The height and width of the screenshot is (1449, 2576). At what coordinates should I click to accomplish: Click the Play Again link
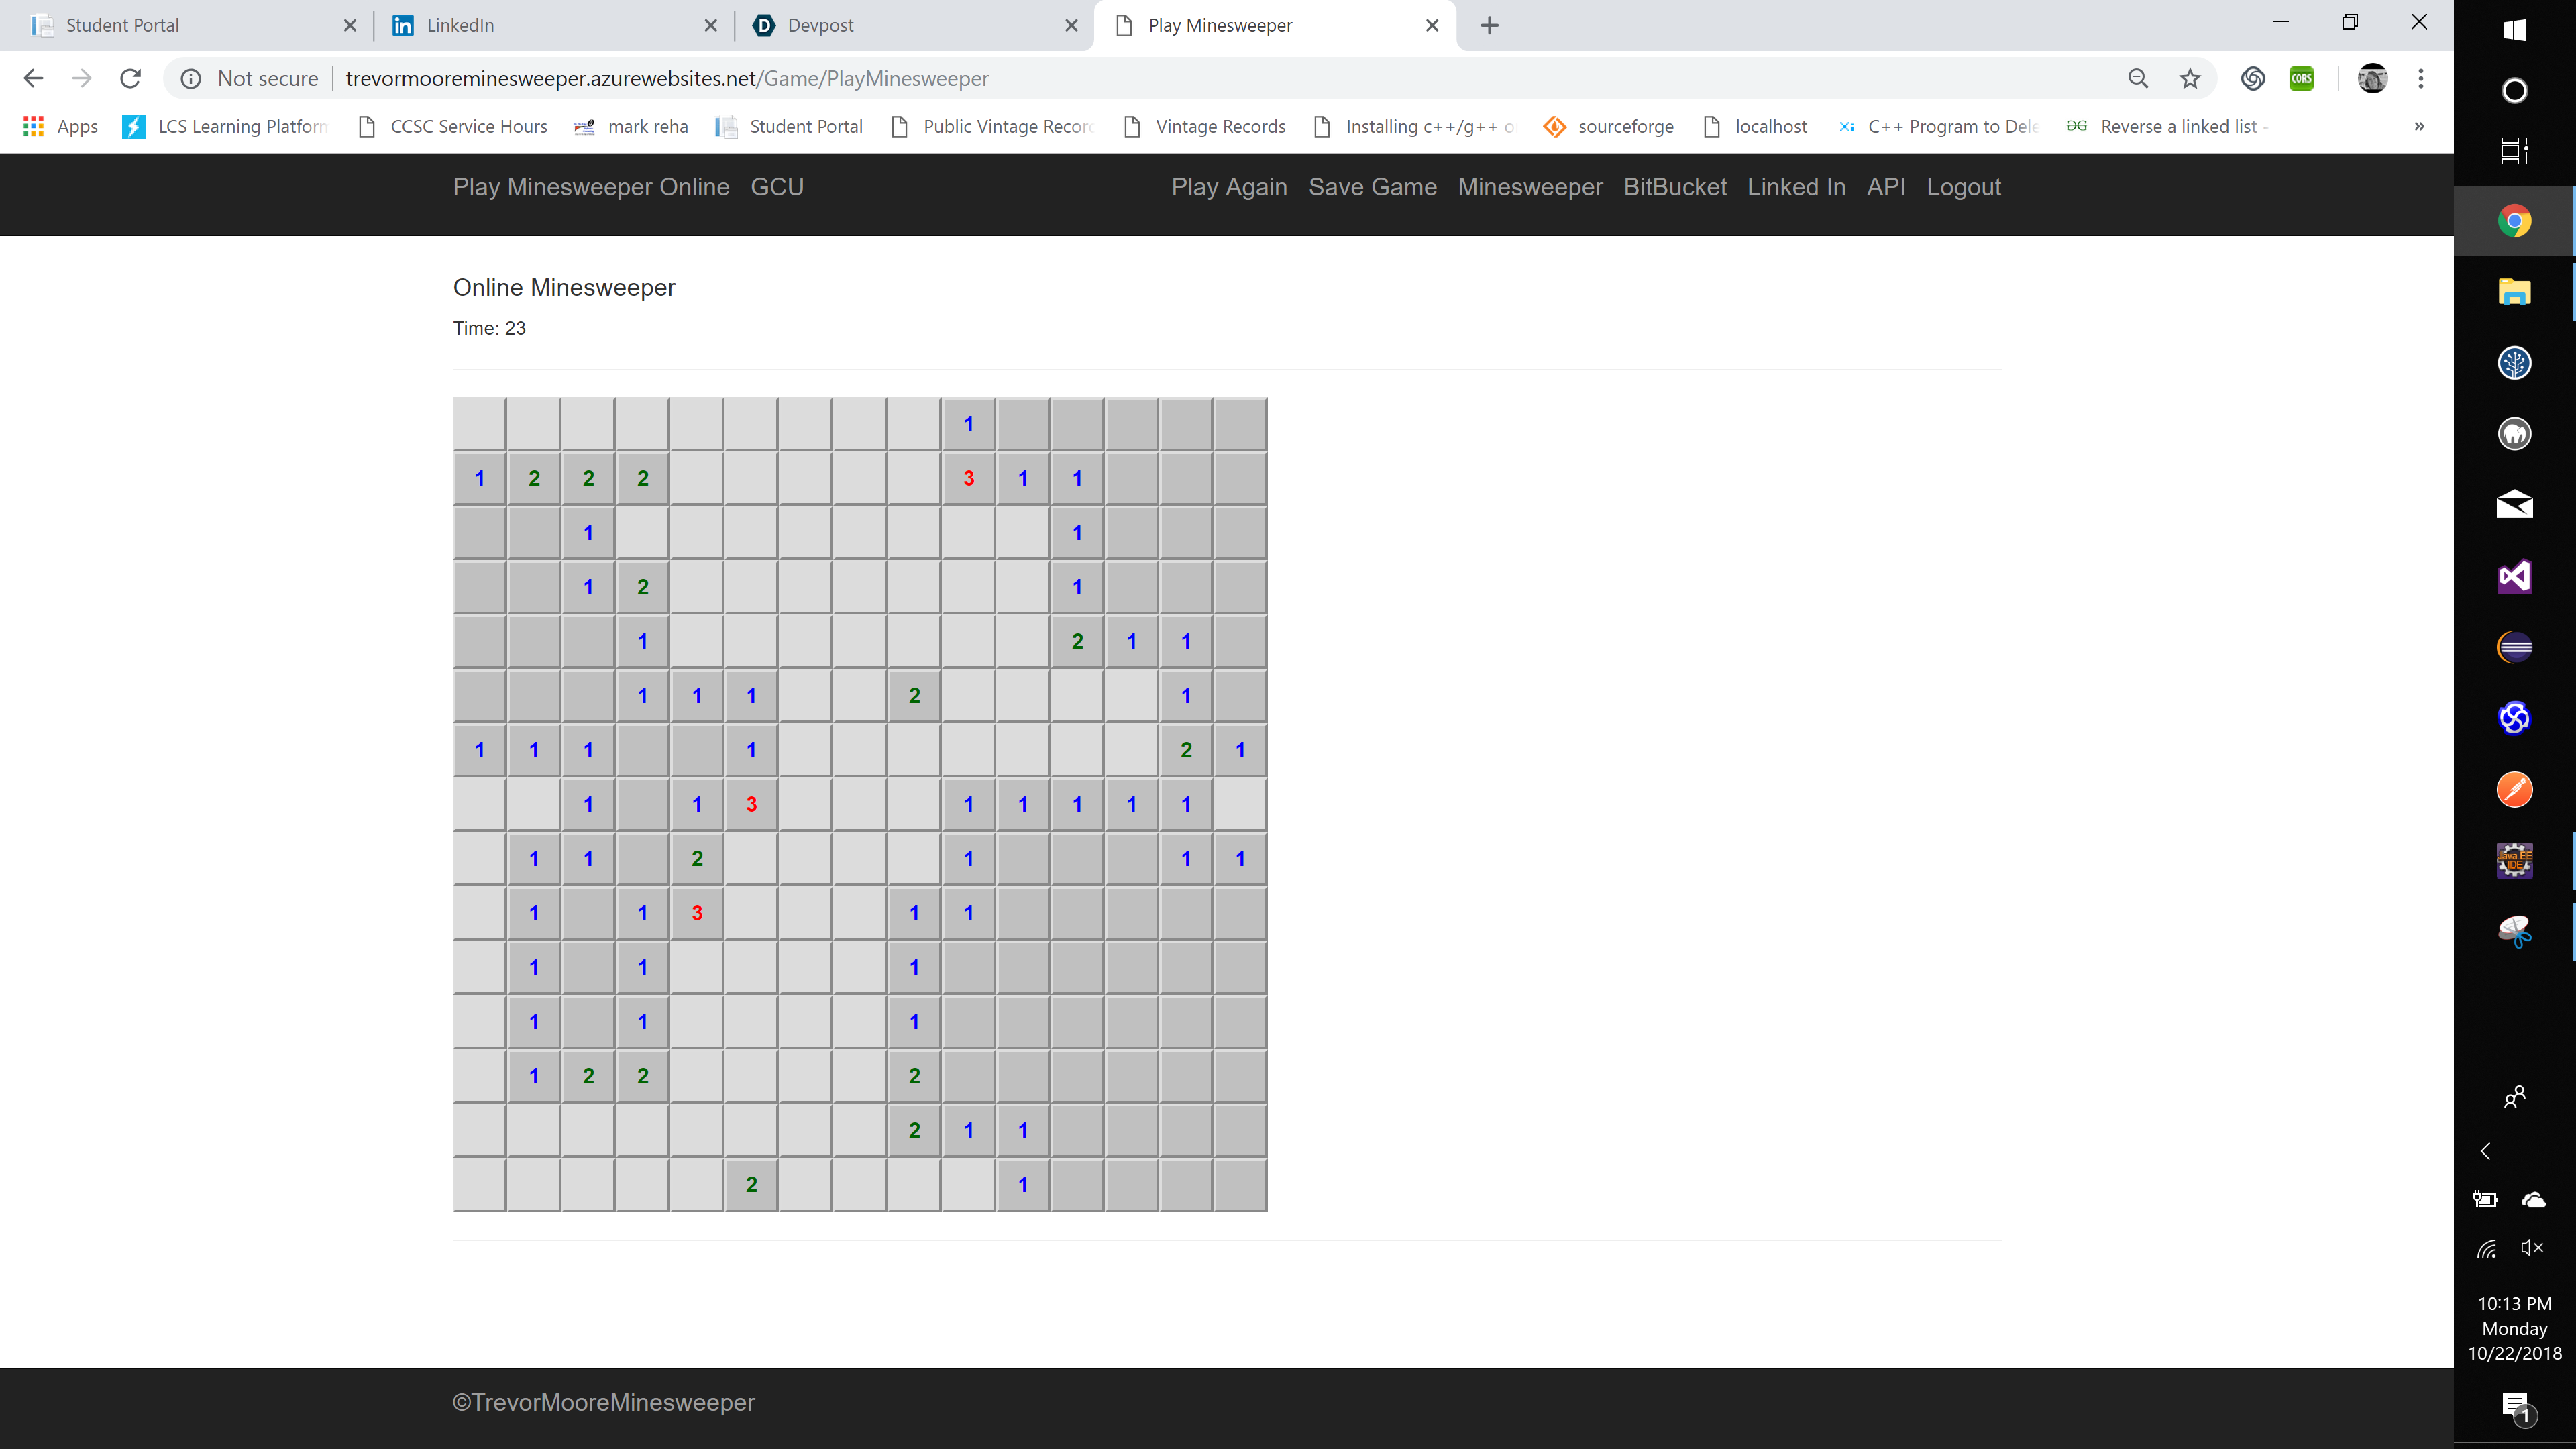point(1229,187)
